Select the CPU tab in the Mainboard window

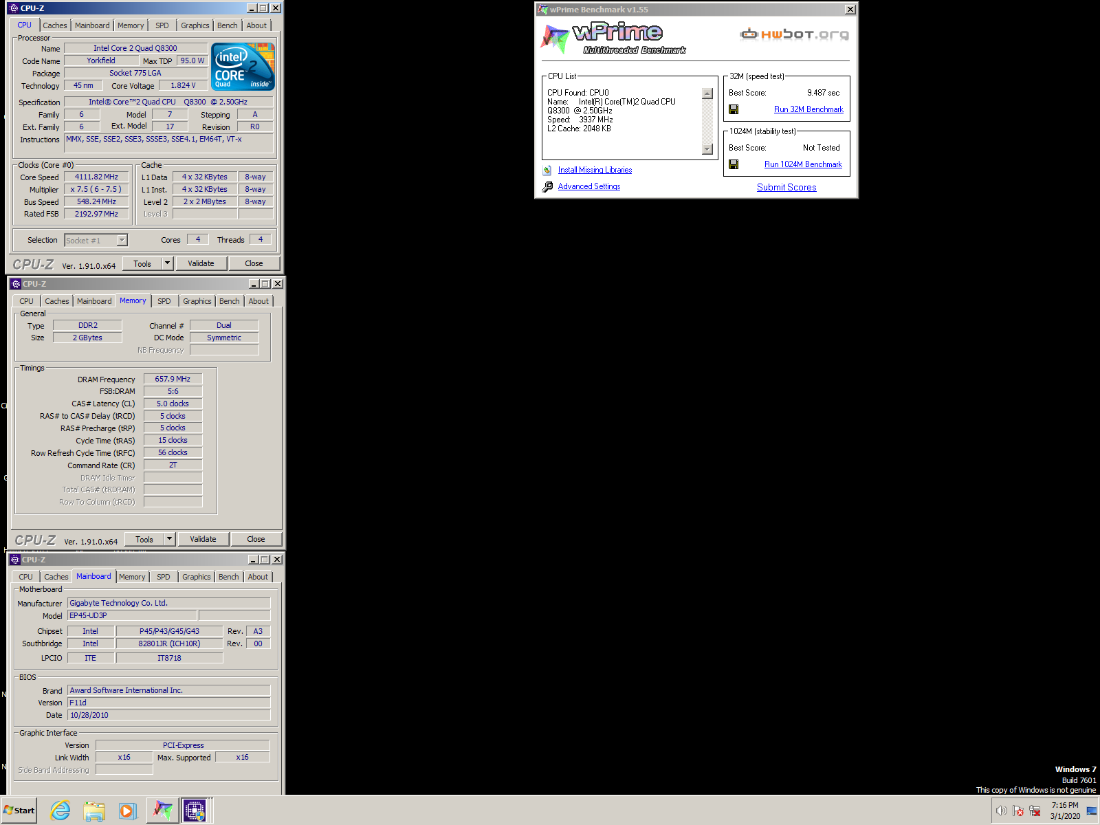pyautogui.click(x=25, y=577)
